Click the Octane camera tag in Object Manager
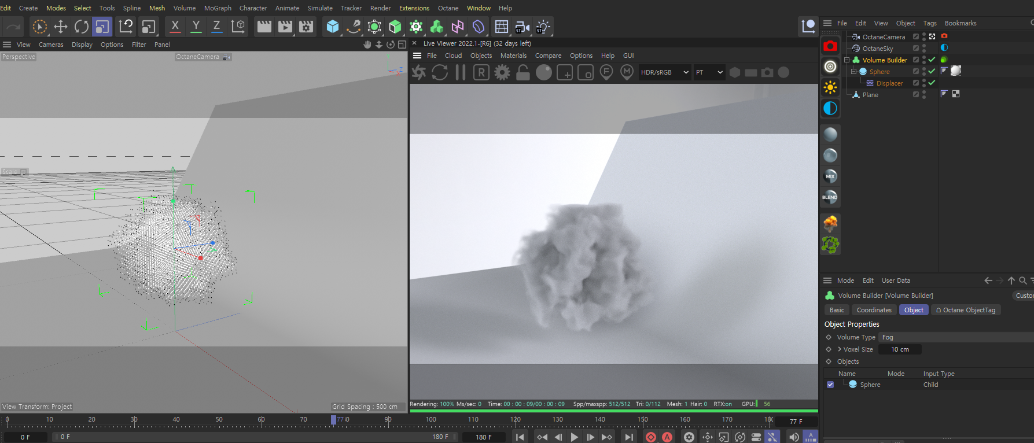This screenshot has width=1034, height=443. (x=944, y=36)
